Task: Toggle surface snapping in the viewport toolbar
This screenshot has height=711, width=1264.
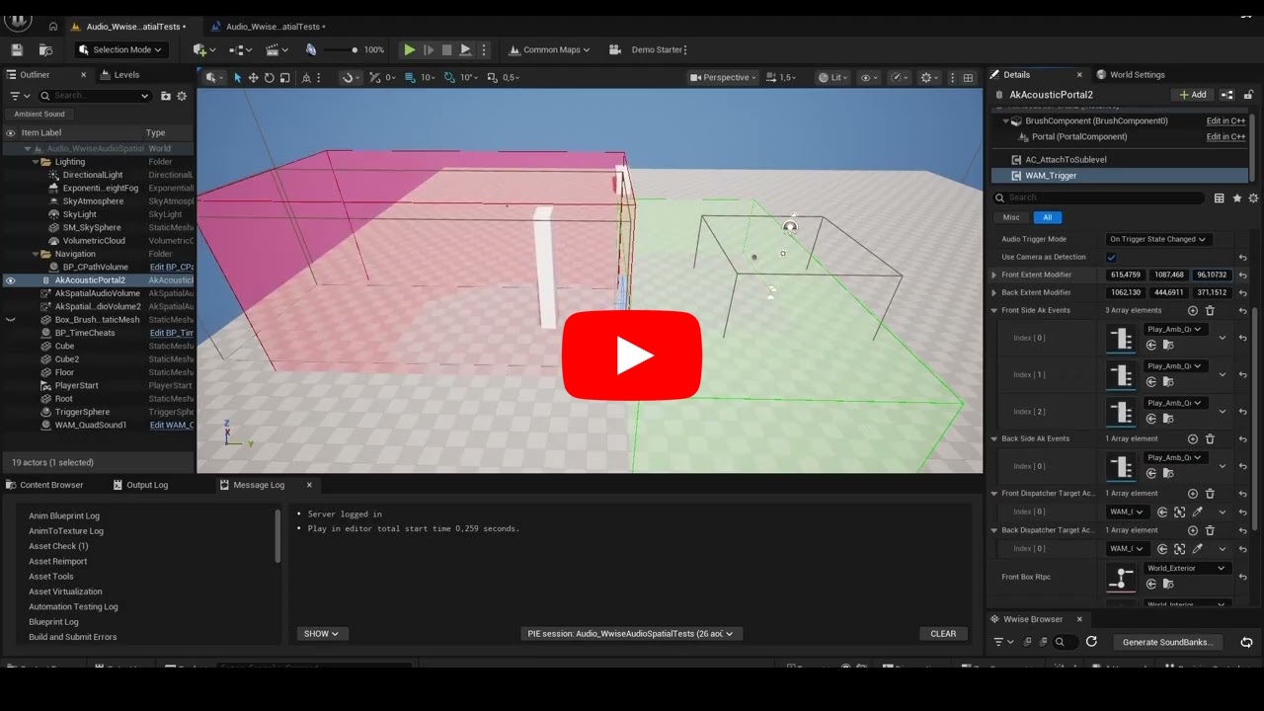Action: click(349, 77)
